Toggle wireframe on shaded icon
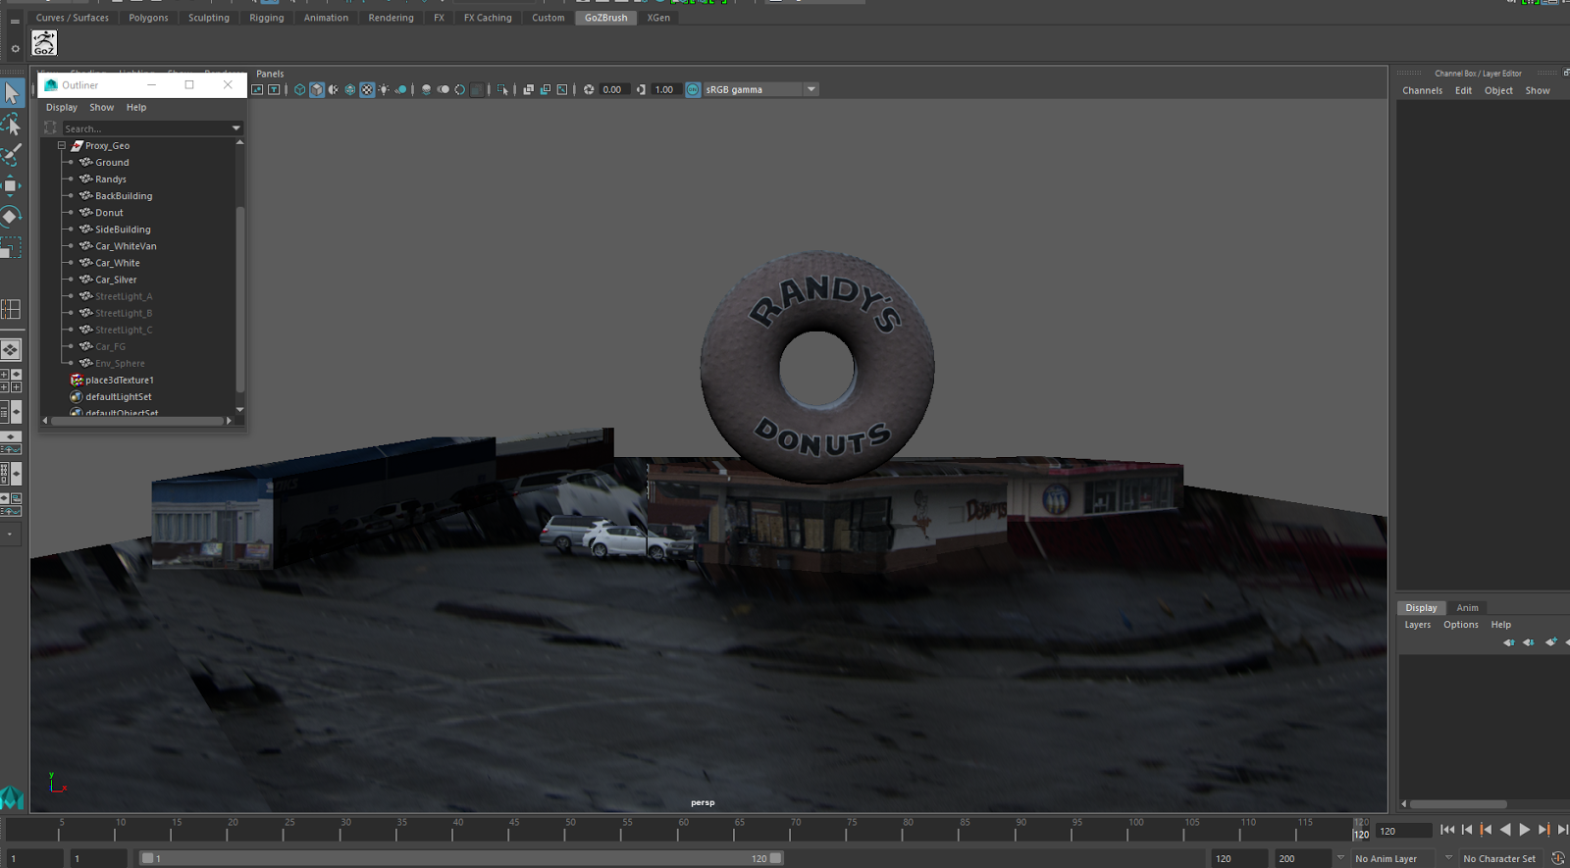Viewport: 1570px width, 868px height. coord(350,89)
